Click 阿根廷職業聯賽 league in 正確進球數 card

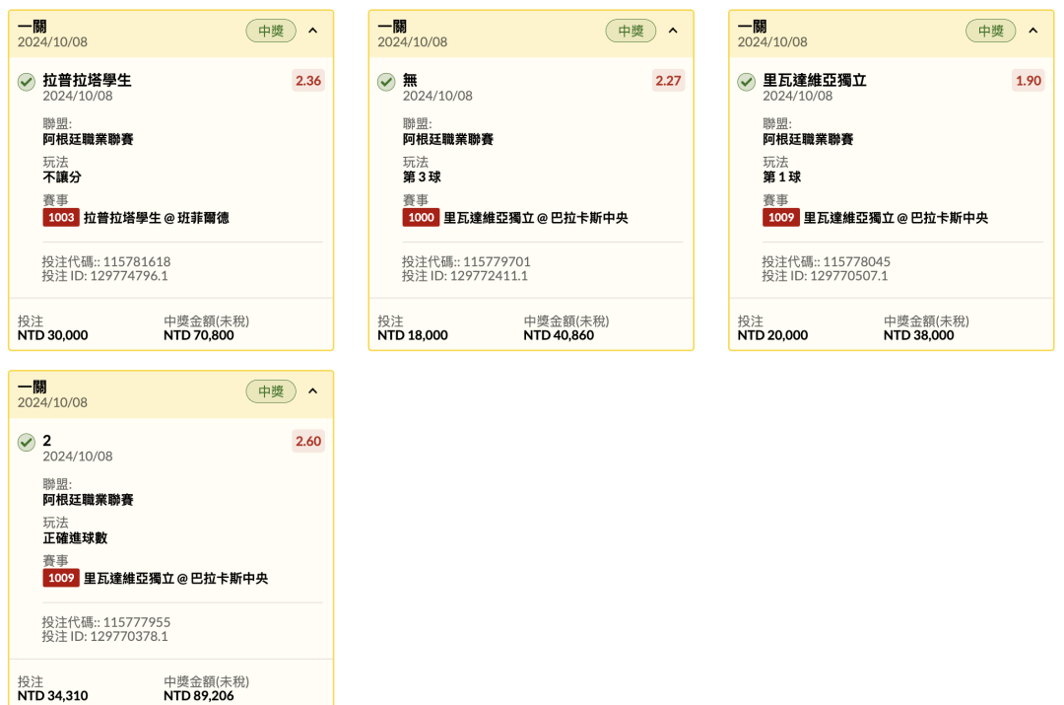89,500
